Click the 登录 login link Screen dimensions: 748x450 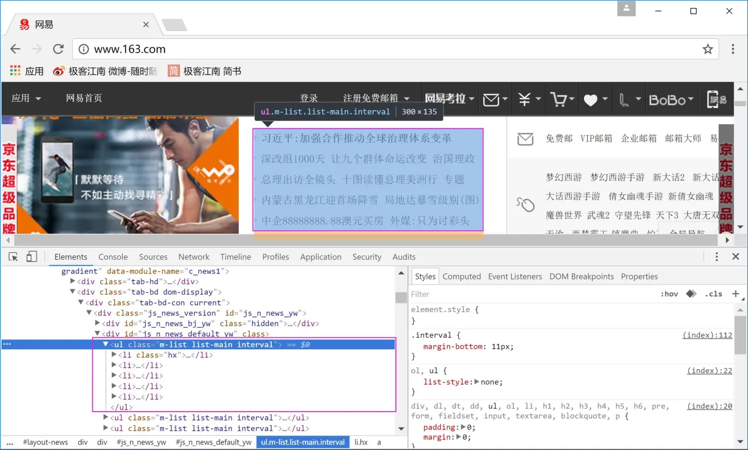click(309, 98)
